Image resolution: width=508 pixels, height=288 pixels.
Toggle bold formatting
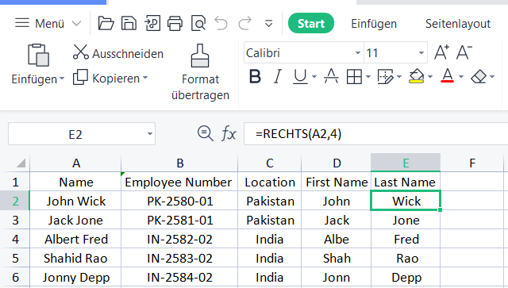(255, 77)
